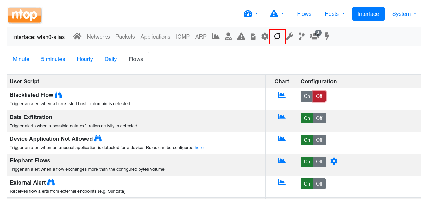This screenshot has height=199, width=421.
Task: Open the interface alerts warning triangle icon
Action: 241,36
